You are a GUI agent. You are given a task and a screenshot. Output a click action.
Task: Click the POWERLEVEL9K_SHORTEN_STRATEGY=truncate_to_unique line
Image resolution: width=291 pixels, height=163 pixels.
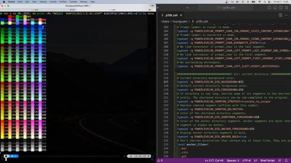pos(224,101)
